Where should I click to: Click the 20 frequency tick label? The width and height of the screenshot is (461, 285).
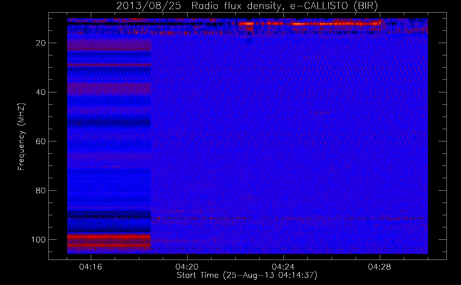pos(41,43)
